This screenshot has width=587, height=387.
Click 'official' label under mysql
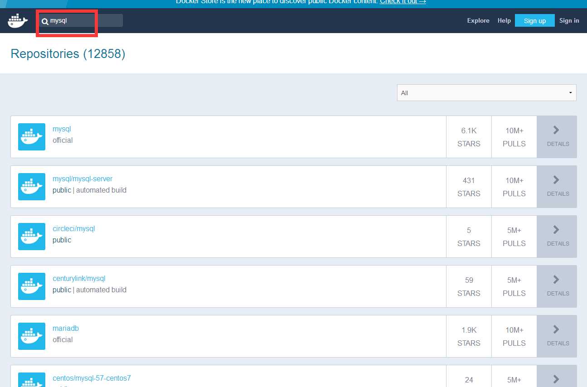click(63, 140)
